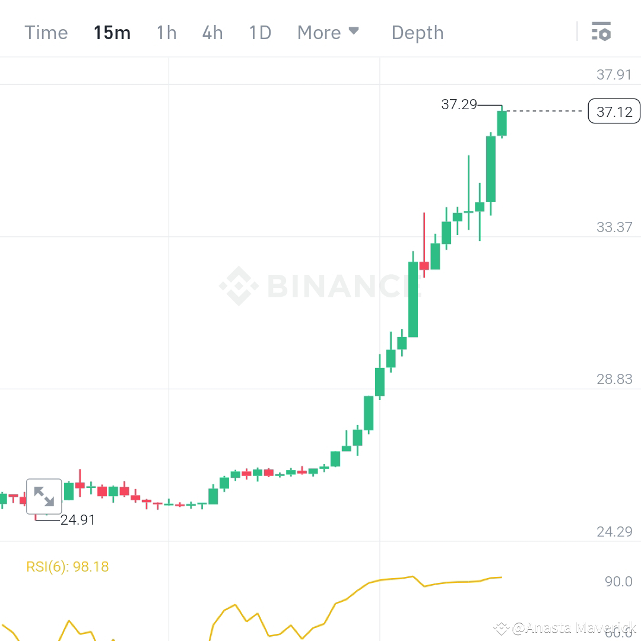Click the 24.91 low price marker
Screen dimensions: 641x641
[78, 520]
